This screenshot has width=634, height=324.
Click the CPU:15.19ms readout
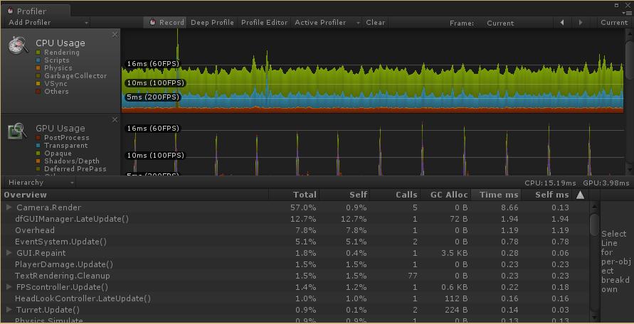(550, 183)
